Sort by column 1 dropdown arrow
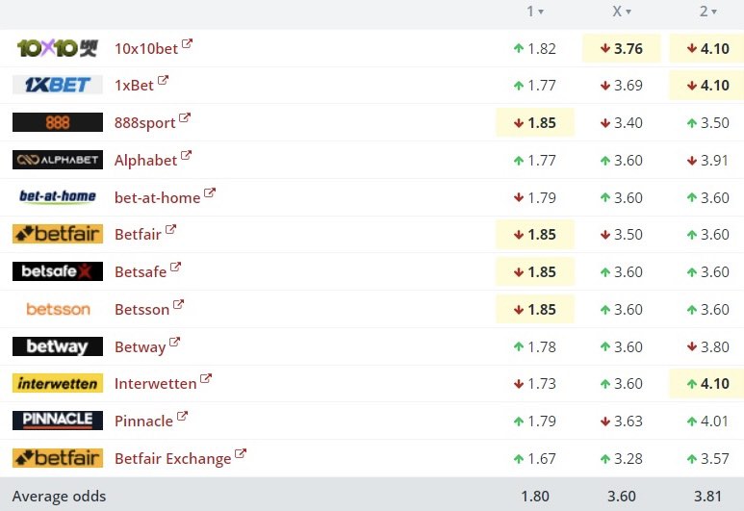Image resolution: width=744 pixels, height=511 pixels. pyautogui.click(x=541, y=13)
